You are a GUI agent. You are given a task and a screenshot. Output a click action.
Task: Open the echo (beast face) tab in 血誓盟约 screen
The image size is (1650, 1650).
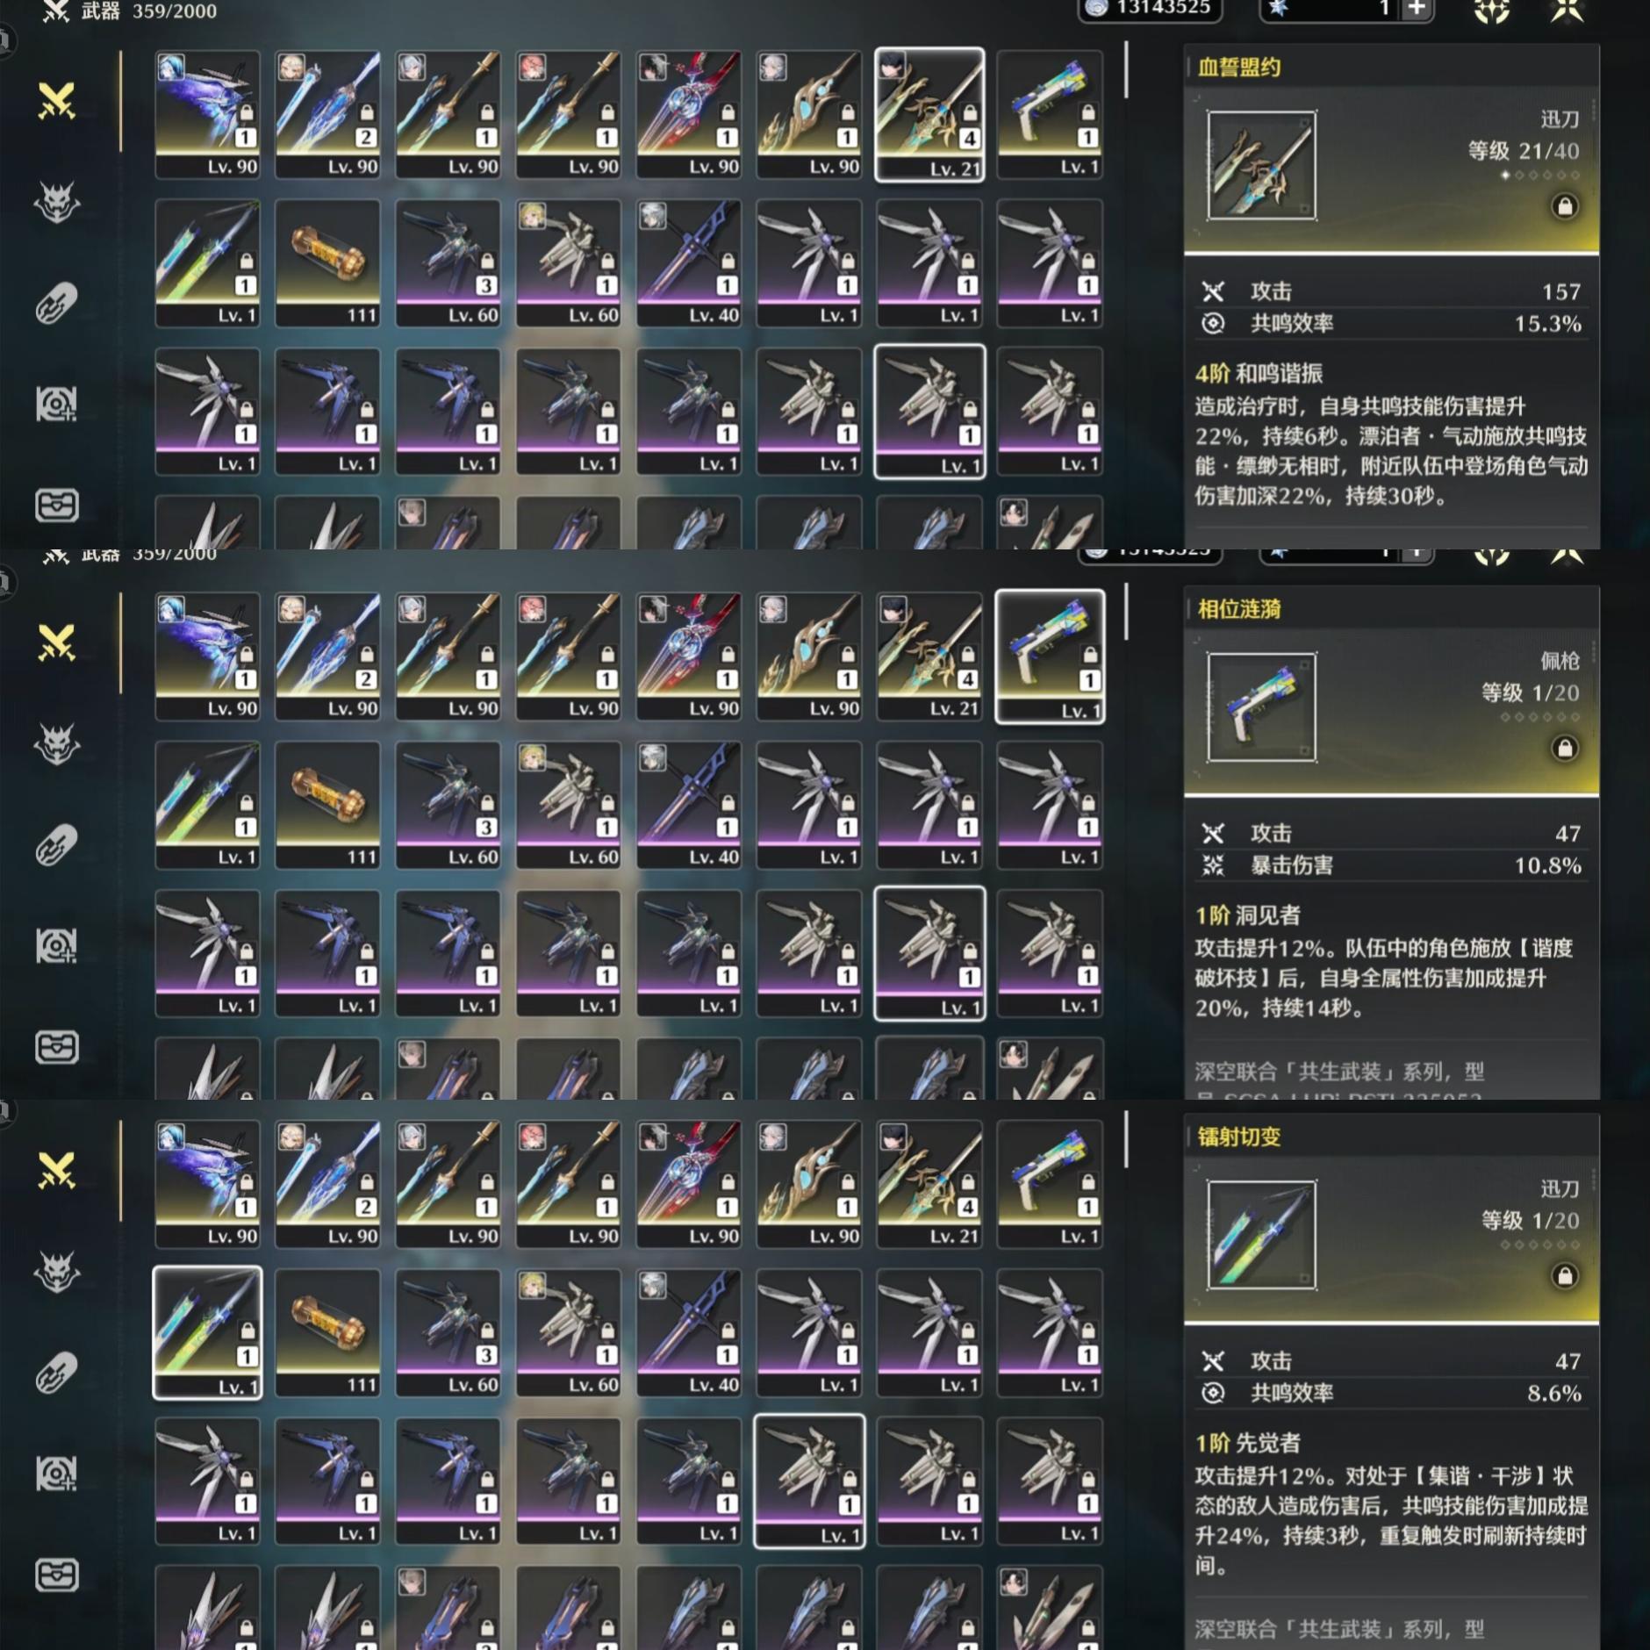tap(57, 203)
